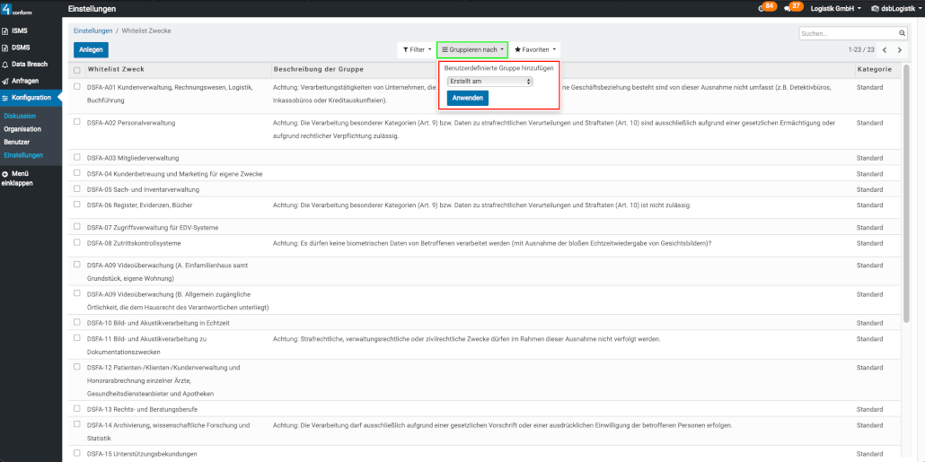Check the DSFA-A02 Personalverwaltung row checkbox
The width and height of the screenshot is (925, 462).
coord(77,120)
